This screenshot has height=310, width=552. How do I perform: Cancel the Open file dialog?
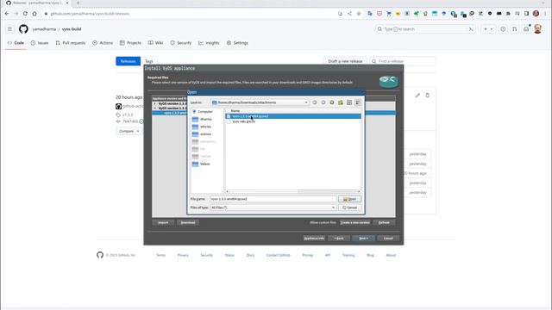click(x=349, y=208)
